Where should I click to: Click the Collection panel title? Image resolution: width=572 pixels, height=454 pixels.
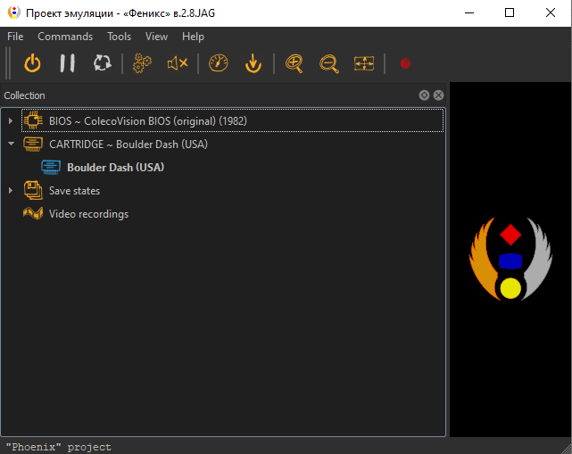[24, 95]
